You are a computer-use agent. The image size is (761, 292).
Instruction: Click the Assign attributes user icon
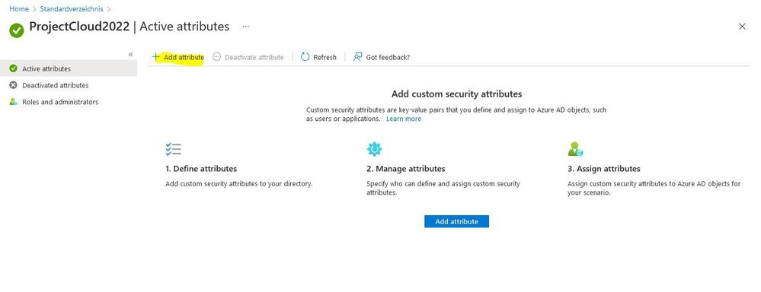pos(575,149)
